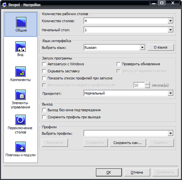This screenshot has height=180, width=182.
Task: Click the Сохранить как... button
Action: pyautogui.click(x=128, y=143)
